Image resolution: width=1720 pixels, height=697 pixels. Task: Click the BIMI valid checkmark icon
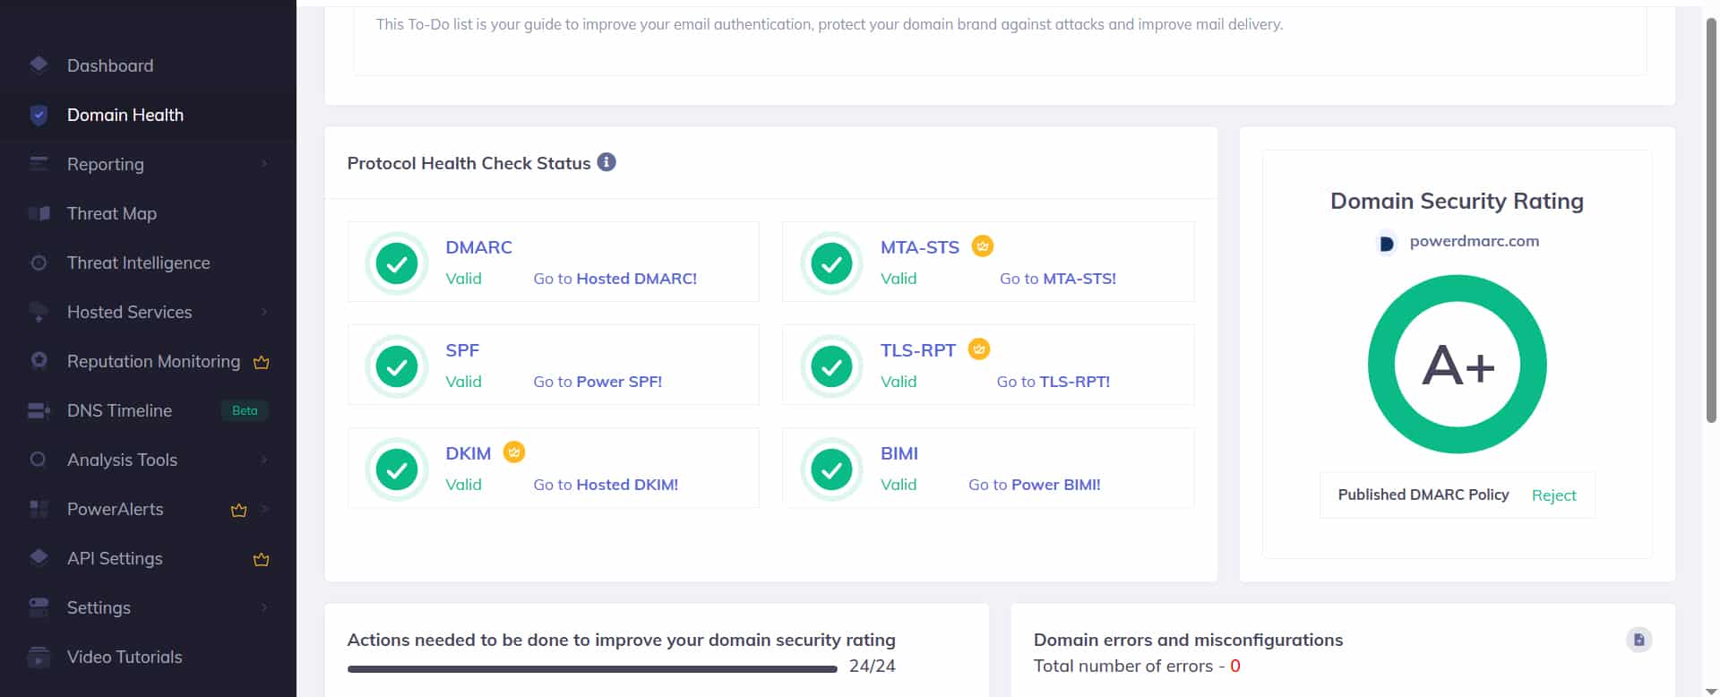click(831, 469)
